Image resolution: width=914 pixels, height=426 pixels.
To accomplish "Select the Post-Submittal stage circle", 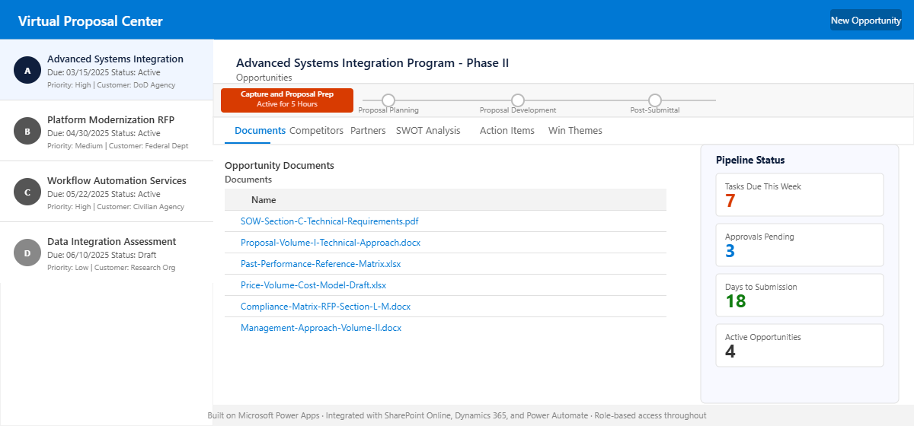I will click(655, 100).
